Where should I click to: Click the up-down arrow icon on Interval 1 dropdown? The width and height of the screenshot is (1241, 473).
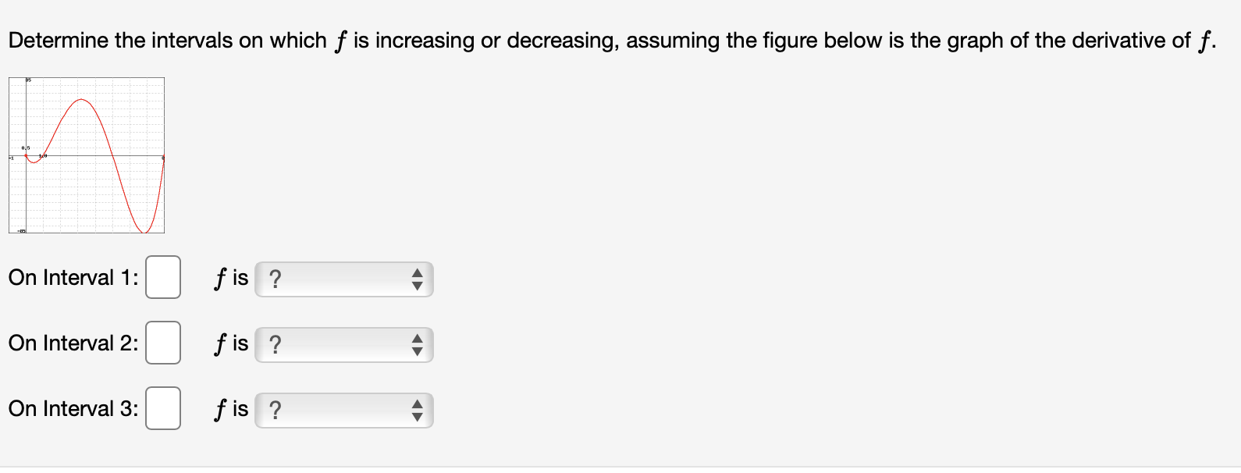[x=418, y=279]
